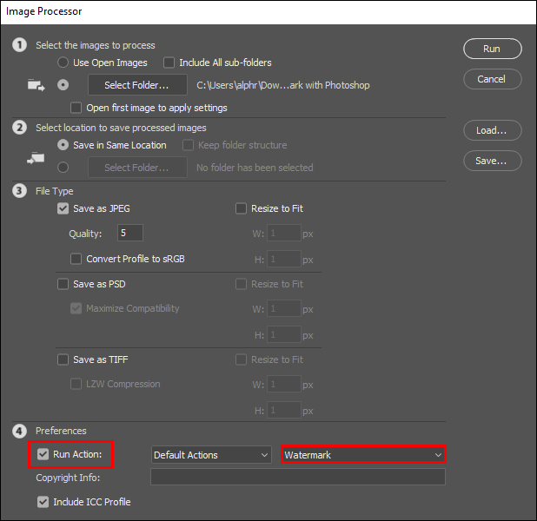Uncheck the Save as JPEG checkbox
The image size is (537, 521).
(63, 208)
